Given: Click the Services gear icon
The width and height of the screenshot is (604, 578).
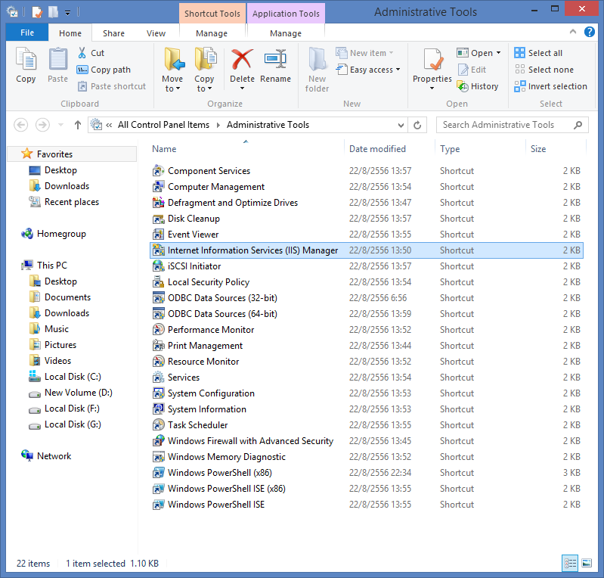Looking at the screenshot, I should 158,377.
